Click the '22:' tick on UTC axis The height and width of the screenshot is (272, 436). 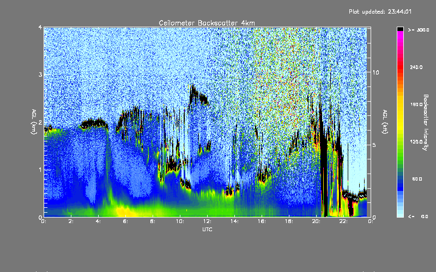(343, 221)
